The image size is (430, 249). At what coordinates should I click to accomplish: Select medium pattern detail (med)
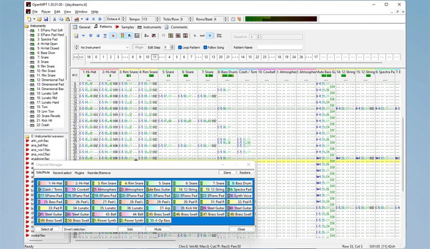point(202,35)
